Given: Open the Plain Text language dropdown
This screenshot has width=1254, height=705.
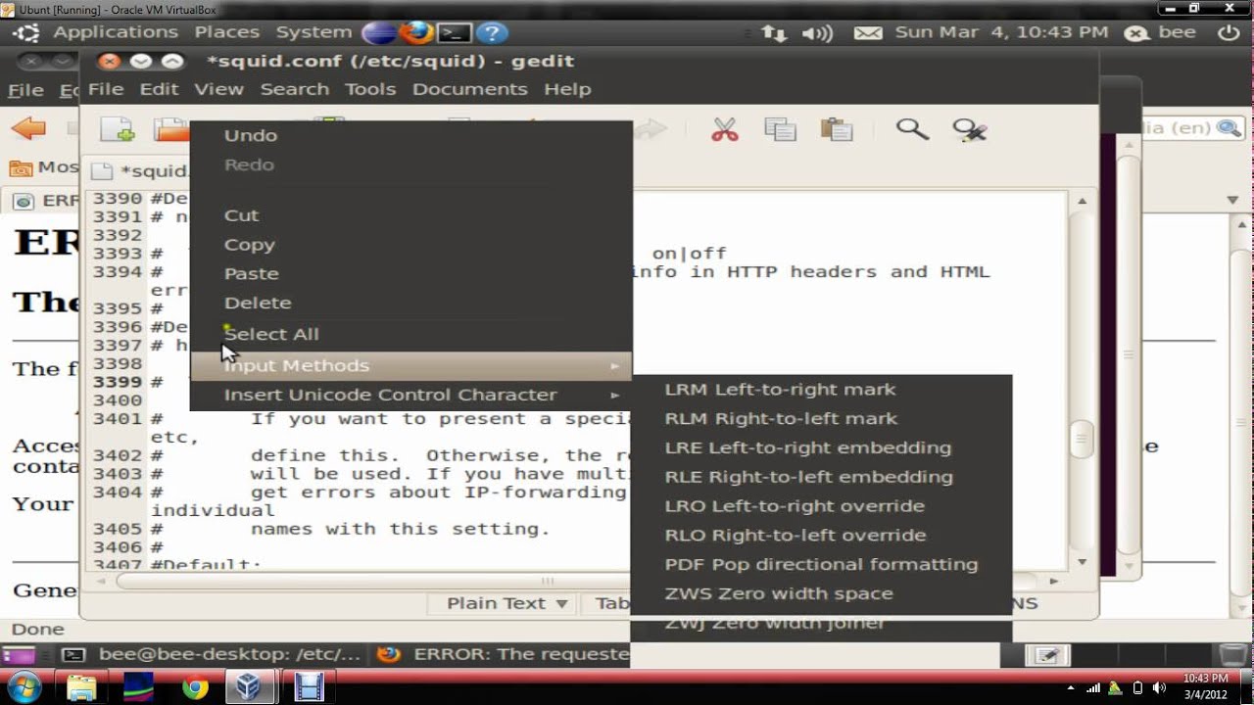Looking at the screenshot, I should pos(506,603).
